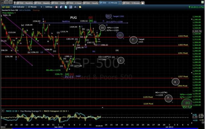Click the 1291 Pivot label
The image size is (205, 129).
pos(183,53)
